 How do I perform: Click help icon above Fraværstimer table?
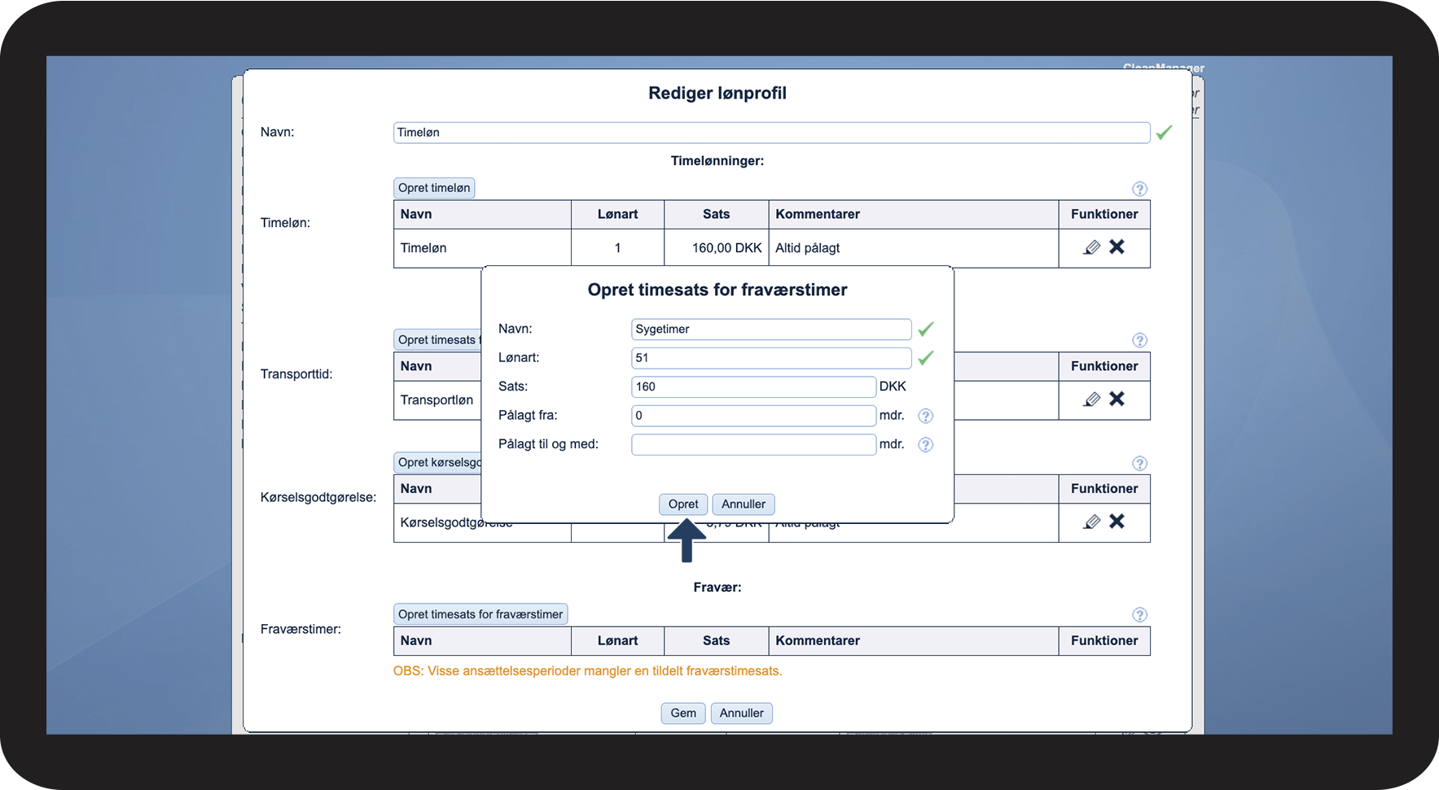point(1139,615)
